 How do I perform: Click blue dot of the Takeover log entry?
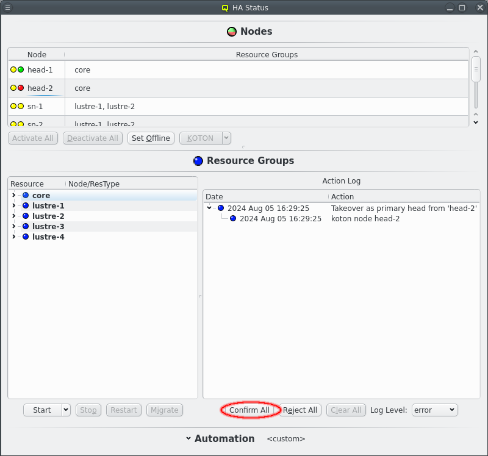[221, 208]
